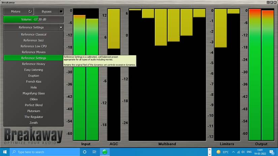
Task: Adjust the Volume -17.30 dB slider
Action: (x=33, y=19)
